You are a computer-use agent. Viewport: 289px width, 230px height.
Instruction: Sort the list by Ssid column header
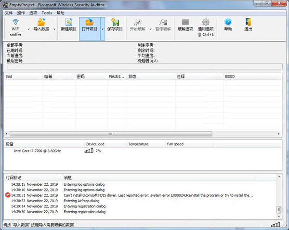[24, 77]
